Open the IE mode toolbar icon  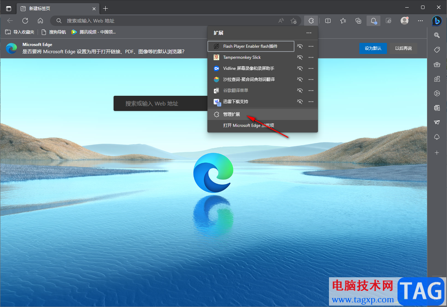click(389, 21)
